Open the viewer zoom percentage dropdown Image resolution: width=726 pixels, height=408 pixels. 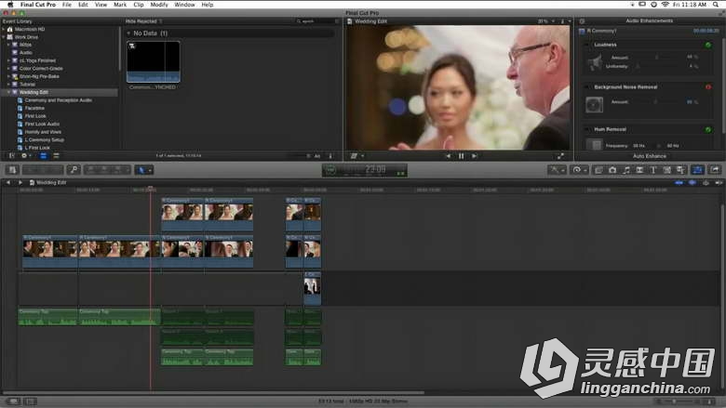tap(546, 21)
